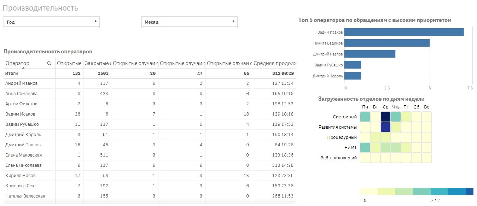Screen dimensions: 477x206
Task: Sort table by Оператор column header
Action: pos(18,63)
